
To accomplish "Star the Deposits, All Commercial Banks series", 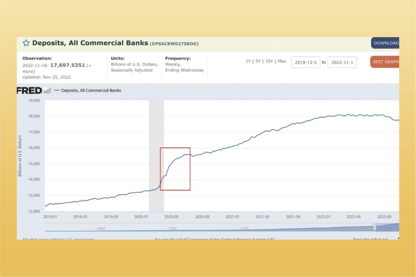I will click(26, 43).
